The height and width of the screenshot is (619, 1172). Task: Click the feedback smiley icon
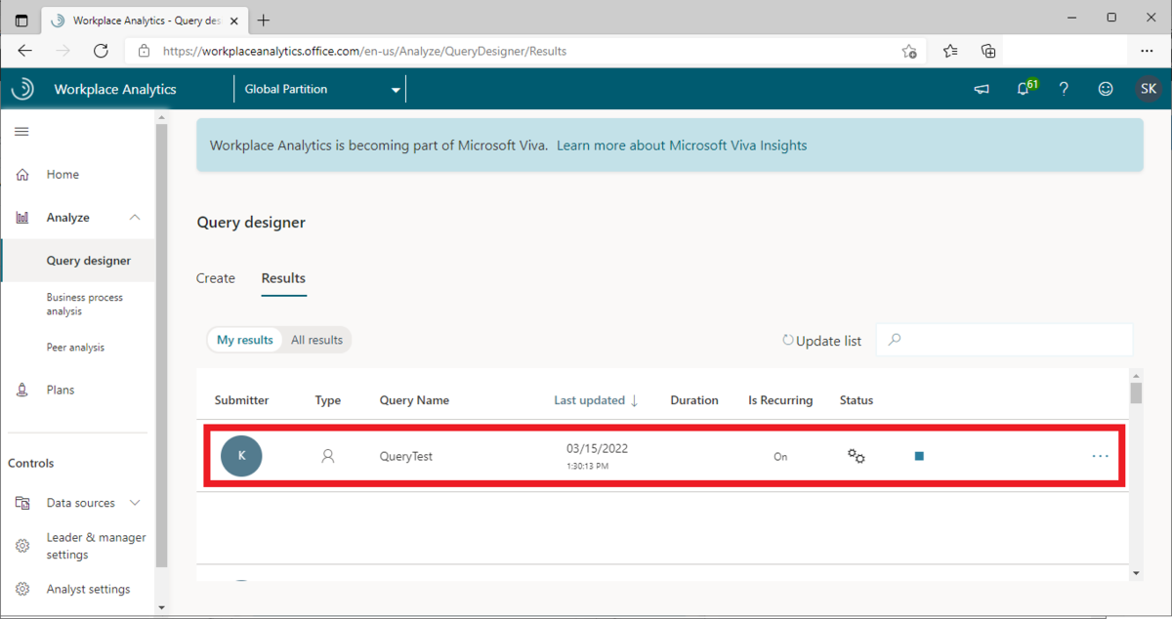1106,89
